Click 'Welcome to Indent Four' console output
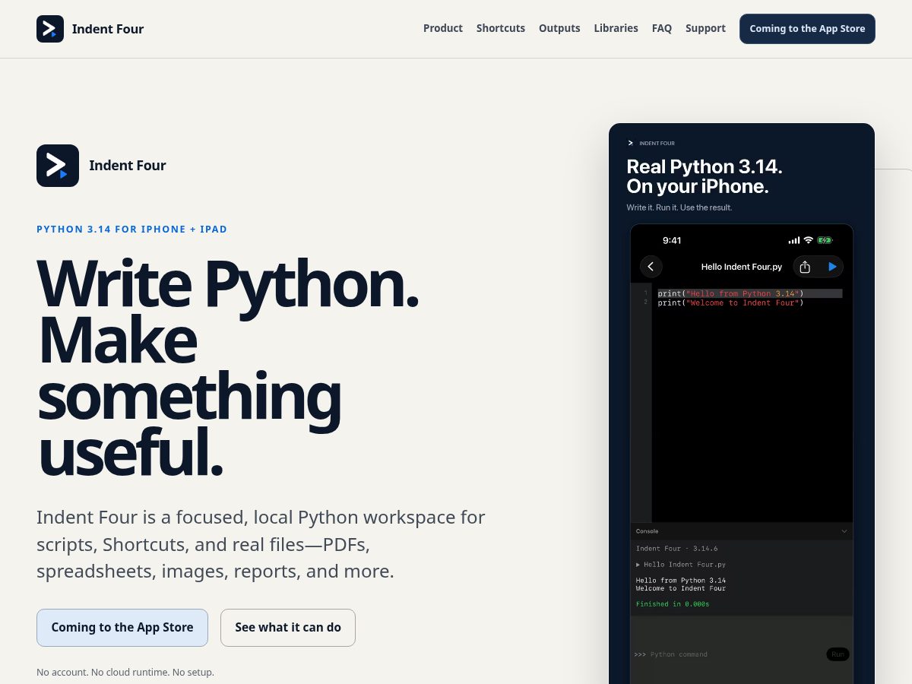912x684 pixels. [x=681, y=588]
